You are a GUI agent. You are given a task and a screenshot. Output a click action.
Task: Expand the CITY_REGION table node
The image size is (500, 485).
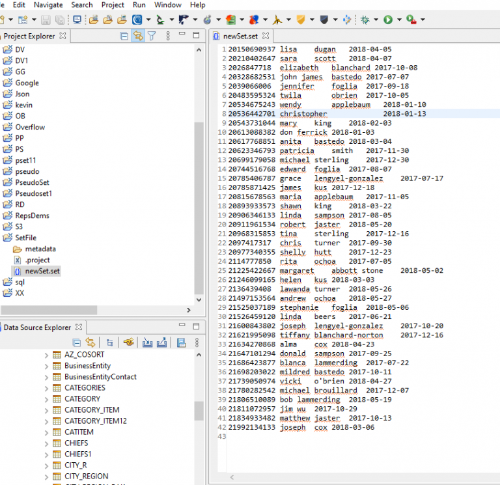[x=46, y=477]
